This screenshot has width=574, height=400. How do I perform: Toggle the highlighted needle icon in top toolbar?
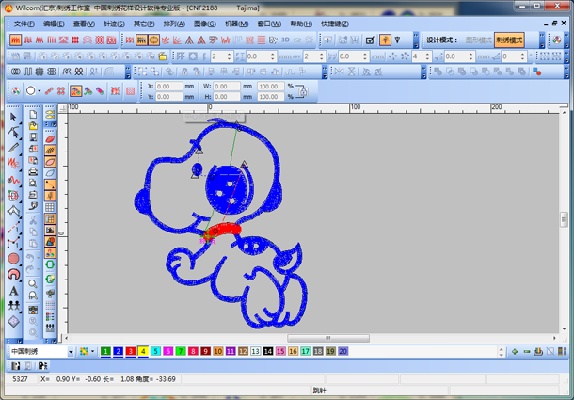click(385, 40)
